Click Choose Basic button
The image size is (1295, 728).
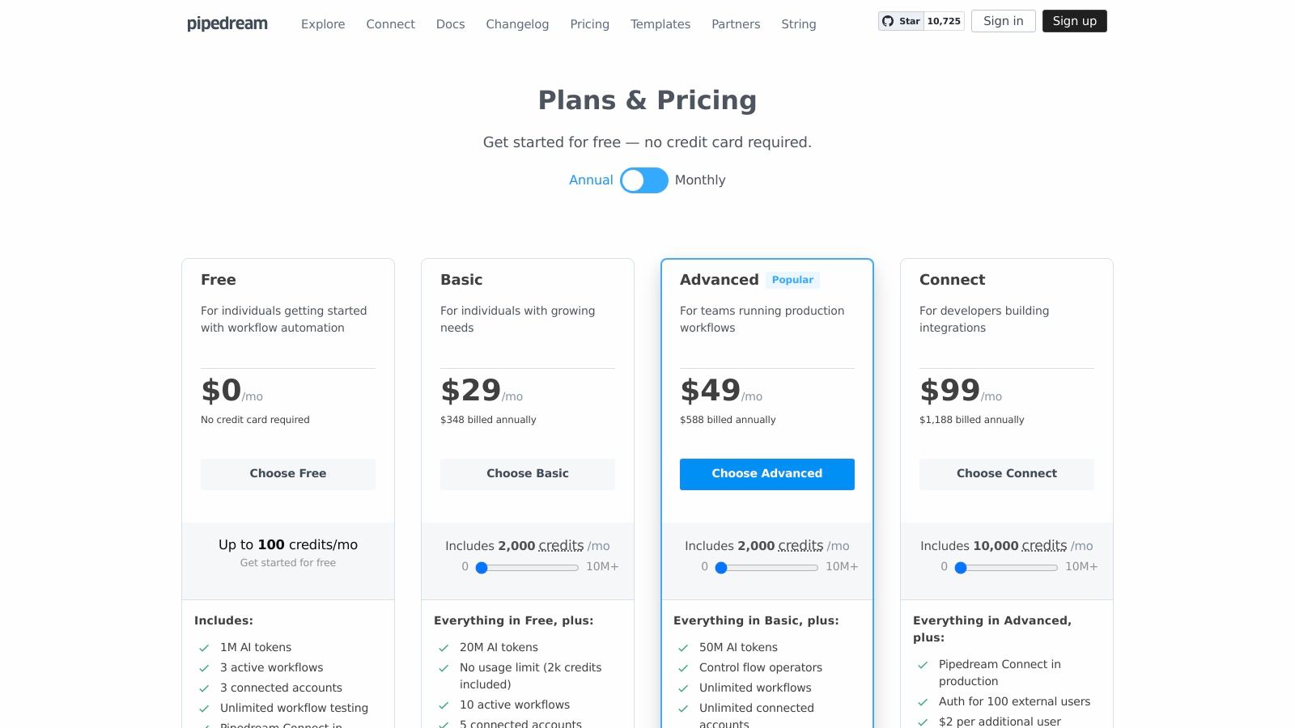(528, 474)
